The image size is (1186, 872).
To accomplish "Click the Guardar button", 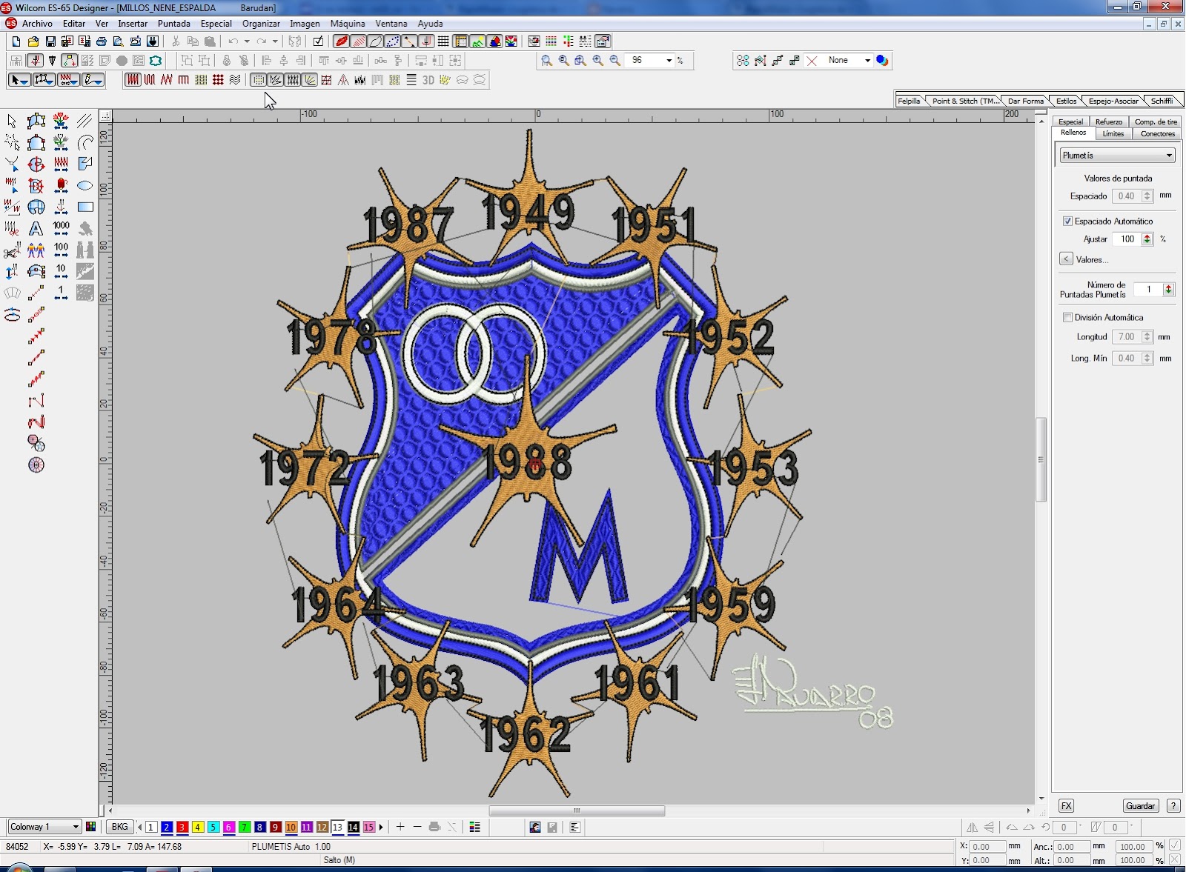I will point(1140,806).
